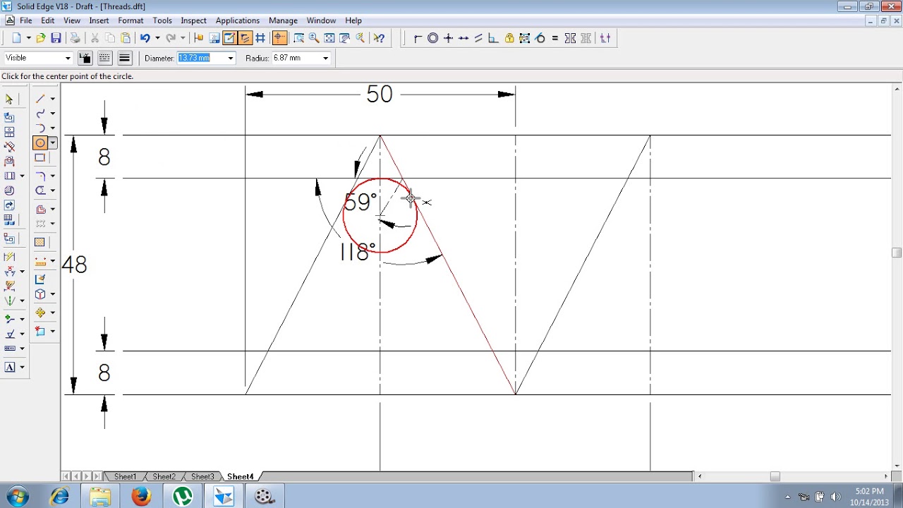
Task: Activate the Select arrow tool
Action: point(9,99)
